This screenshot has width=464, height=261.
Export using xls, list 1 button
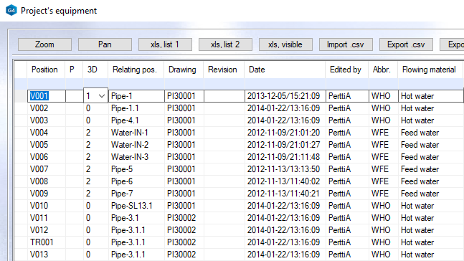(165, 44)
